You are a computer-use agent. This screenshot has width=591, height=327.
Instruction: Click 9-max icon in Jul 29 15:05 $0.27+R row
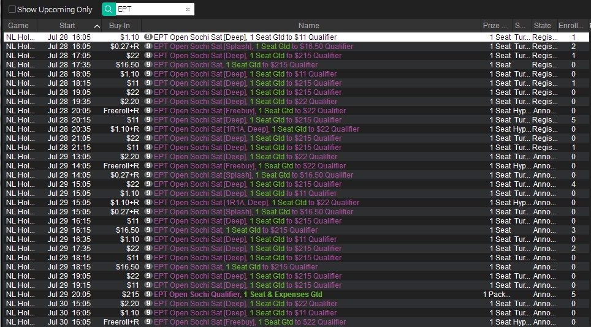(x=148, y=211)
